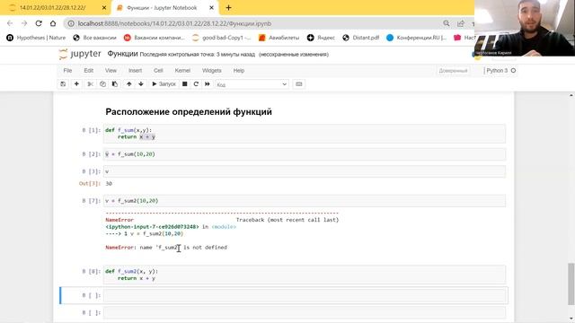This screenshot has height=323, width=575.
Task: Click the notebook vertical scrollbar thumb
Action: pyautogui.click(x=571, y=284)
